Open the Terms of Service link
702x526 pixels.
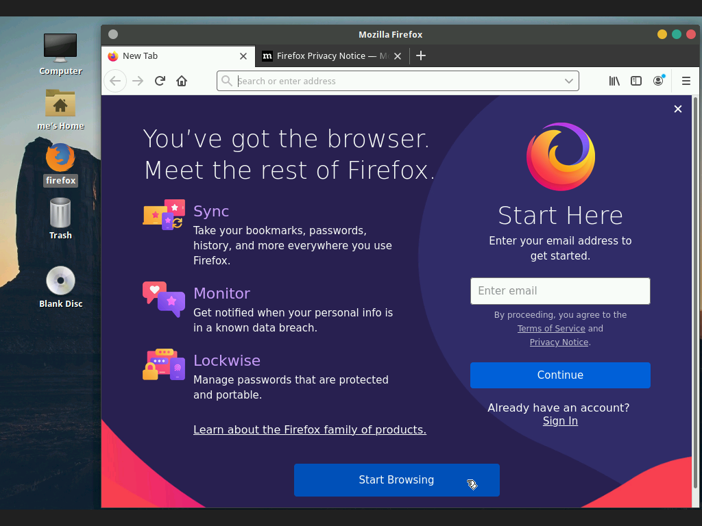[x=551, y=328]
